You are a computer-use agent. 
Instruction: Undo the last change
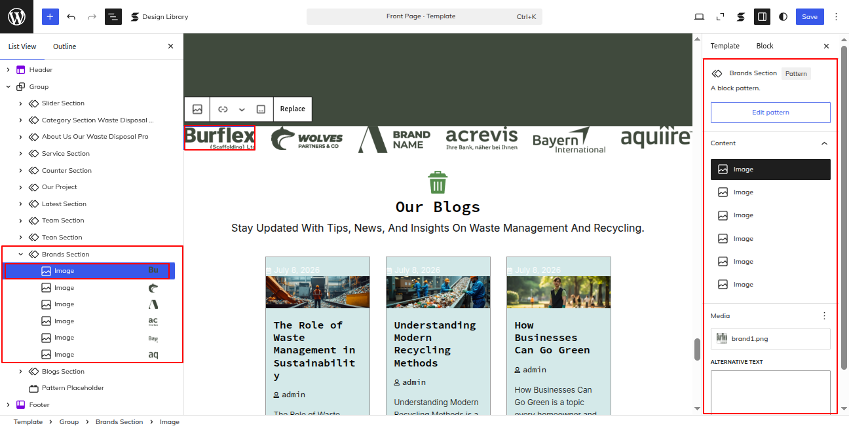(x=71, y=16)
